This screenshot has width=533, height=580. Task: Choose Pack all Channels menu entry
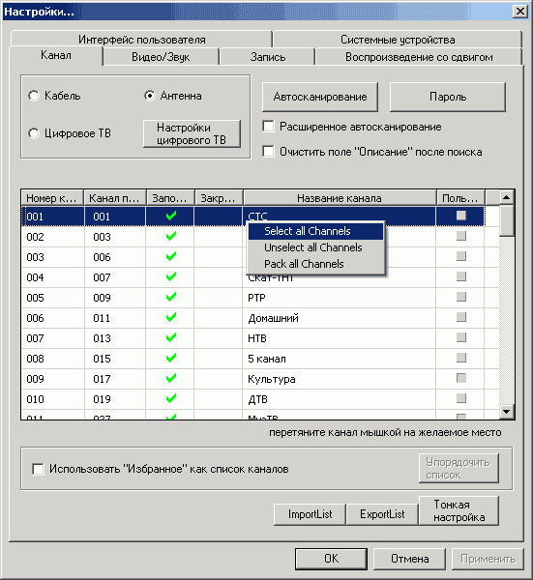click(315, 264)
